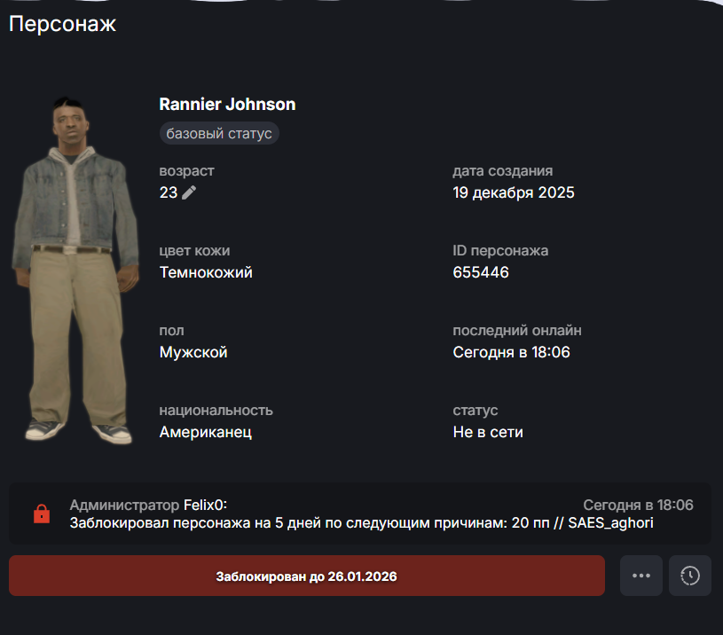This screenshot has height=635, width=723.
Task: Click the 'Персонаж' section heading
Action: (62, 24)
